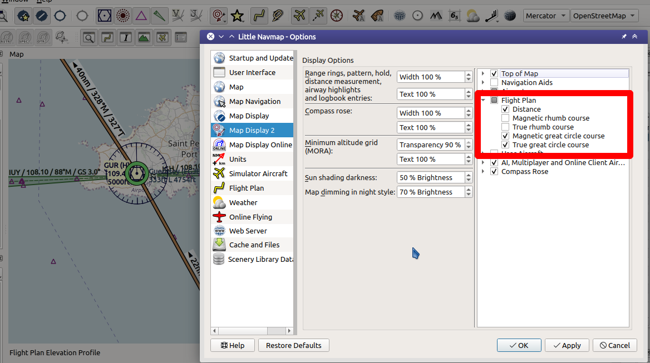Click the options list horizontal scrollbar thumb
This screenshot has width=650, height=363.
(243, 331)
